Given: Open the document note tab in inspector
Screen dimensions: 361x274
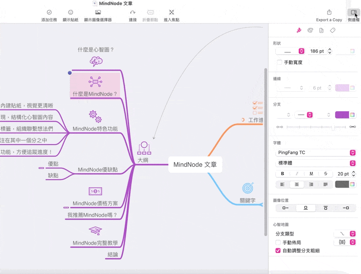Looking at the screenshot, I should point(321,30).
